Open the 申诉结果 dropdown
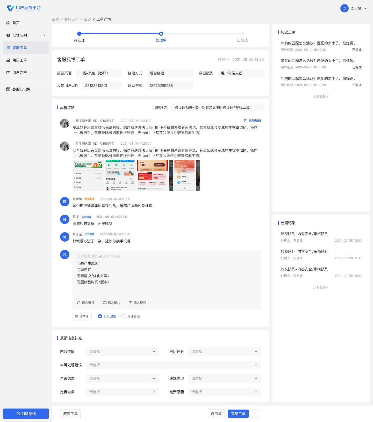This screenshot has height=422, width=373. click(123, 378)
